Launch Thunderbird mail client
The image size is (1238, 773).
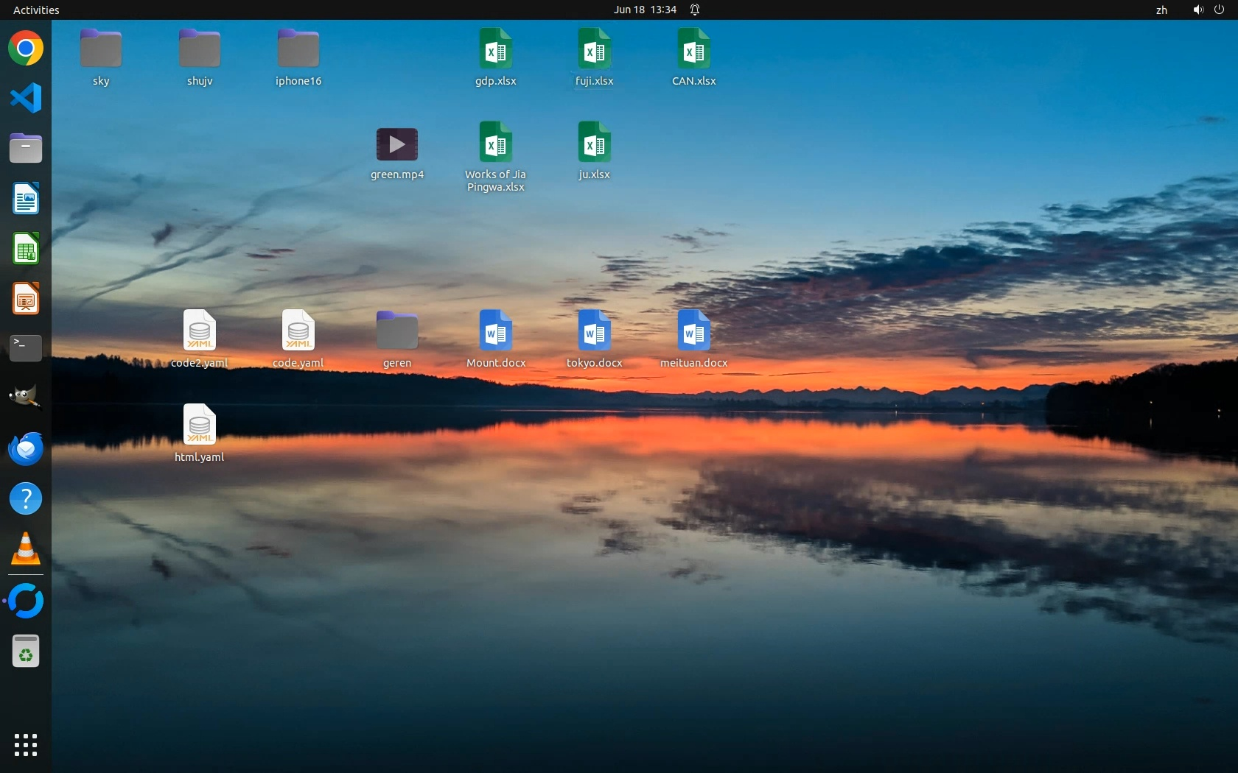[x=26, y=448]
